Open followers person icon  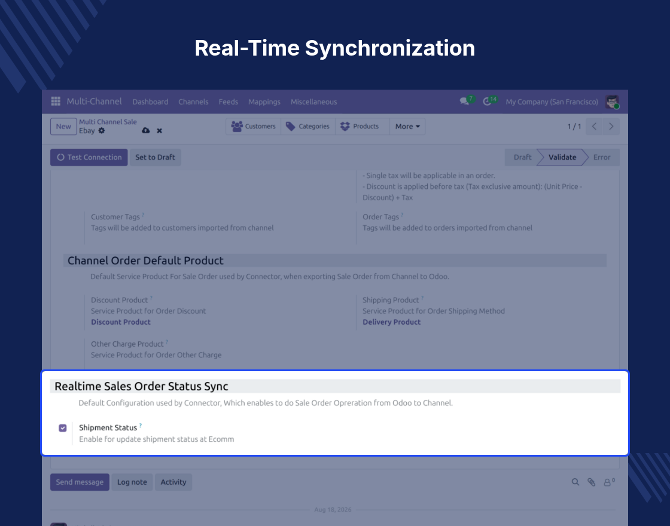pyautogui.click(x=607, y=482)
